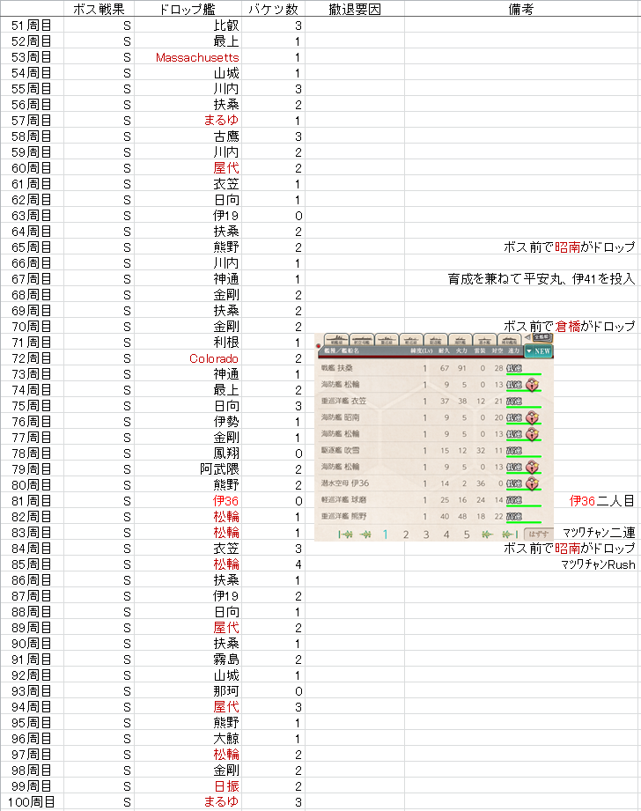Select the 重巡洋艦 熊野 ship row
The image size is (641, 811).
pos(435,516)
